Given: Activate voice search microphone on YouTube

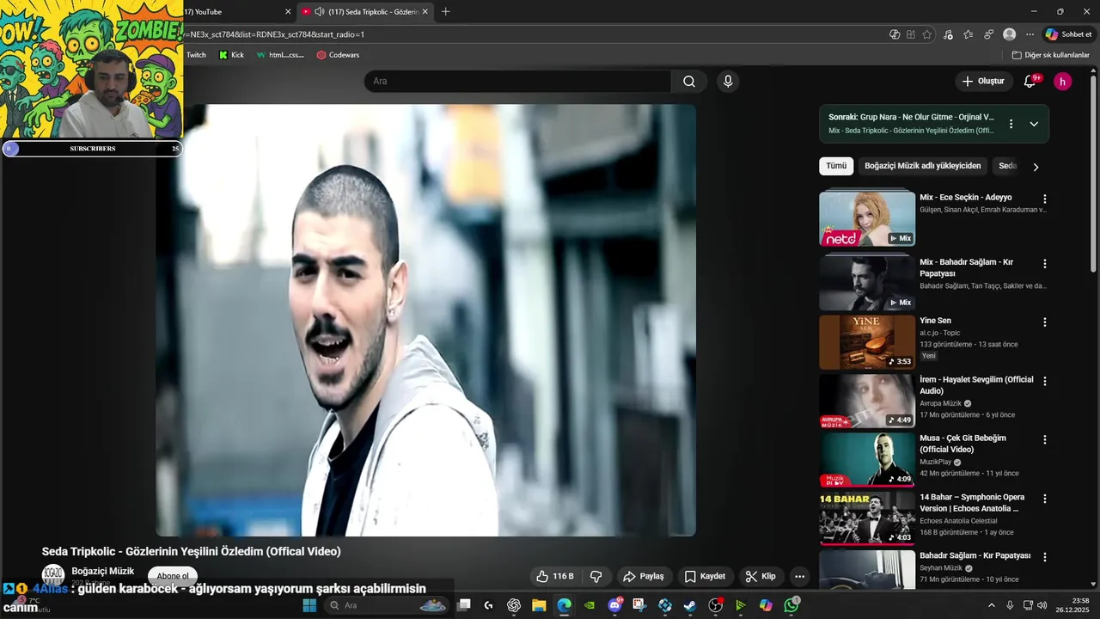Looking at the screenshot, I should (x=728, y=81).
